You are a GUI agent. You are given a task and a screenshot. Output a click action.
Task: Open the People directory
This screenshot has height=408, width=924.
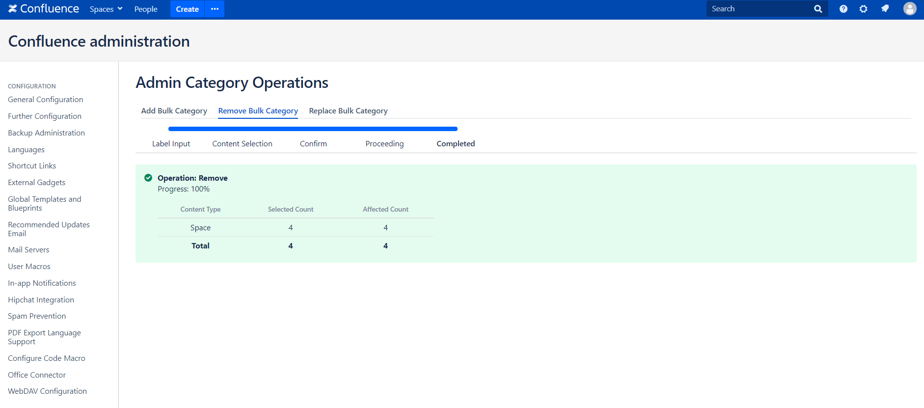146,9
